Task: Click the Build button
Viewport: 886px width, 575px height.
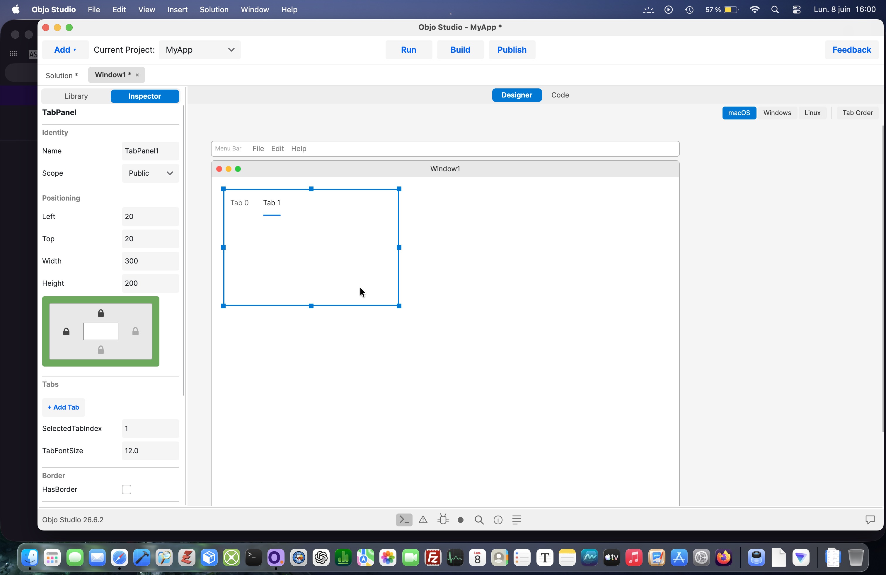Action: click(x=460, y=50)
